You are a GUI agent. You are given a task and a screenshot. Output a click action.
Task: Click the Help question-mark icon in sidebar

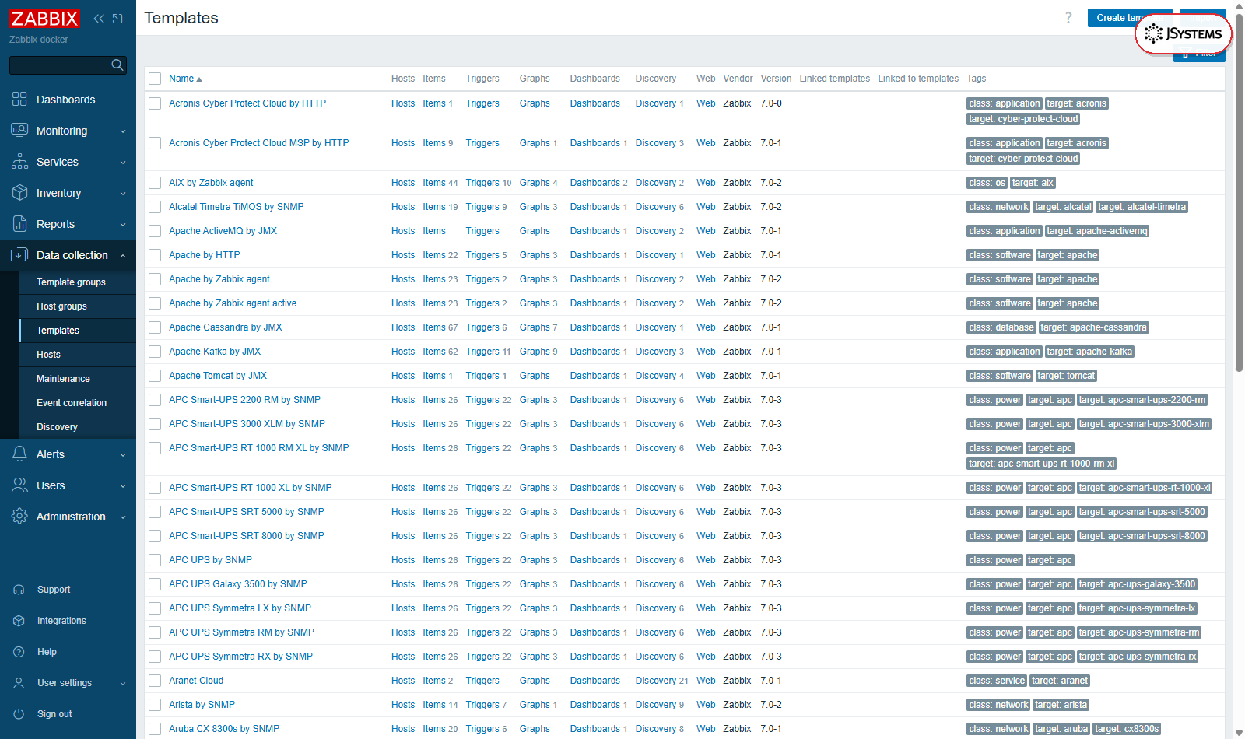(x=19, y=652)
